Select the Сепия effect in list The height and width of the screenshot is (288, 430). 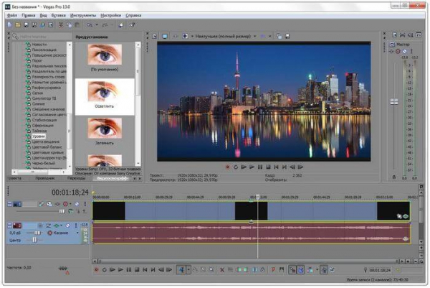point(37,93)
